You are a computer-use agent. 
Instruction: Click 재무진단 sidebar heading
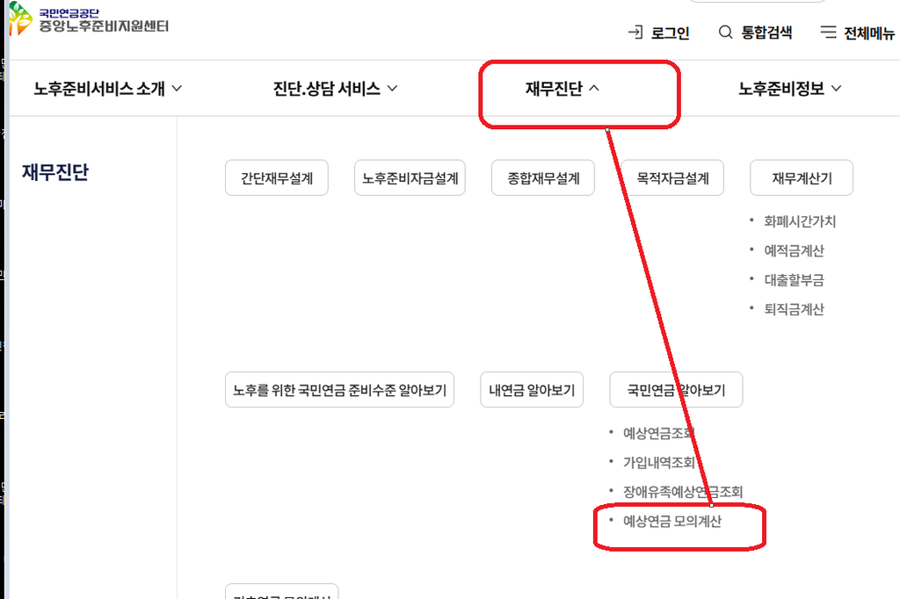pos(55,172)
